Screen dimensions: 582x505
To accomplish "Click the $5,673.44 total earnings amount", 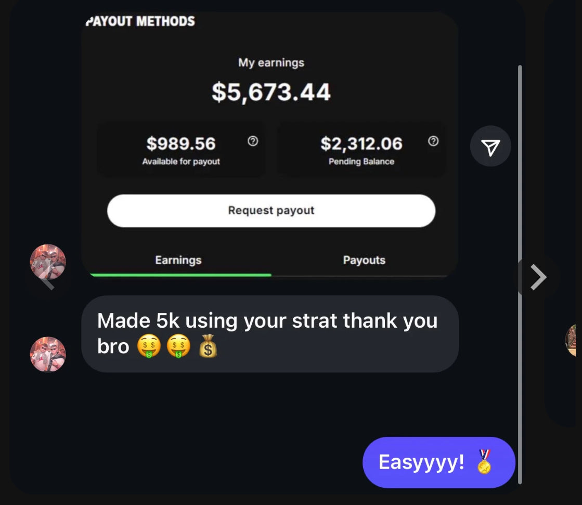I will (271, 92).
